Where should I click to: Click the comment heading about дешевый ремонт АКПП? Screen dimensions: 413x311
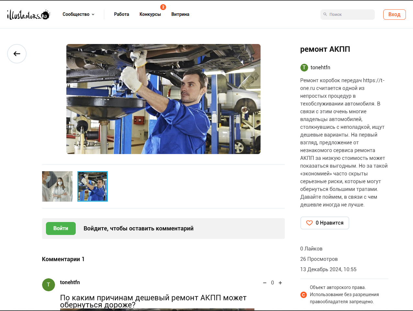[153, 301]
